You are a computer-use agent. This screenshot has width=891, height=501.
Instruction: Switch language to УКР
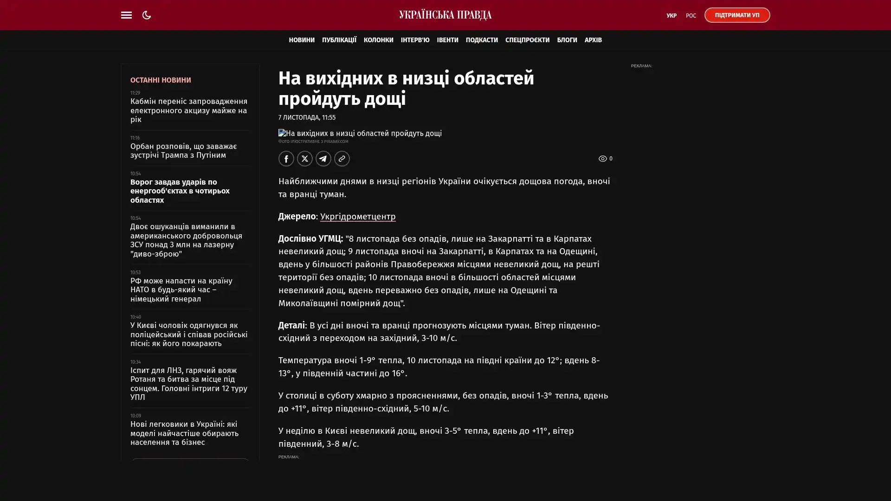coord(671,16)
